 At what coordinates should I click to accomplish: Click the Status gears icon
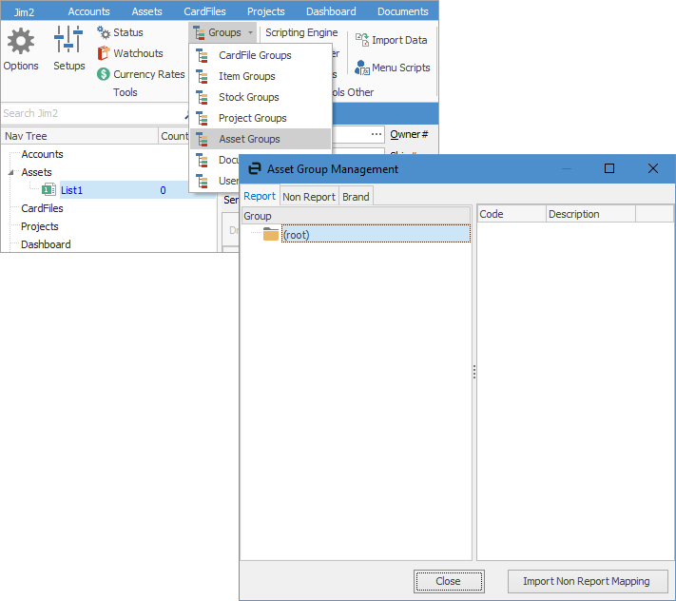(x=104, y=32)
